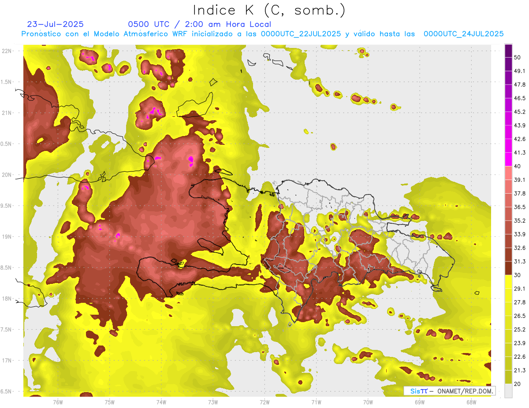Click the color bar value '43.9'

520,125
